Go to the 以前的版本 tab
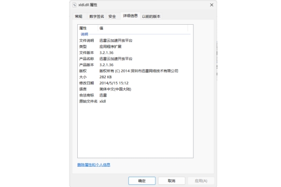The width and height of the screenshot is (281, 187). point(151,16)
